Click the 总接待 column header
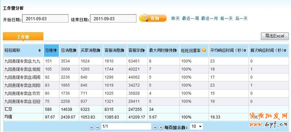291x132 pixels. (51, 50)
